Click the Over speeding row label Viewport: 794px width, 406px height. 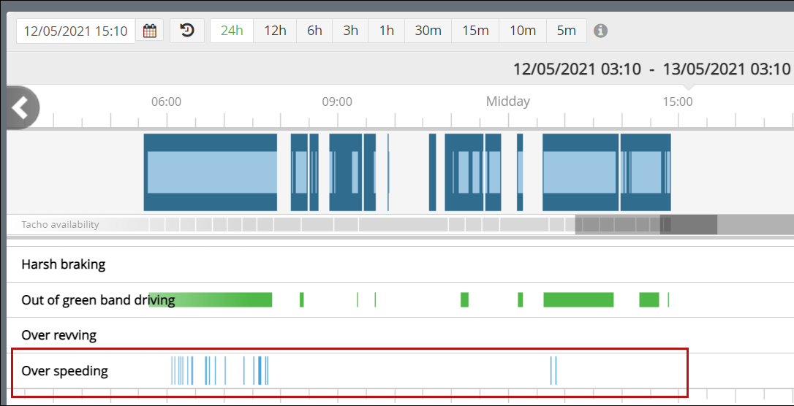pyautogui.click(x=64, y=371)
